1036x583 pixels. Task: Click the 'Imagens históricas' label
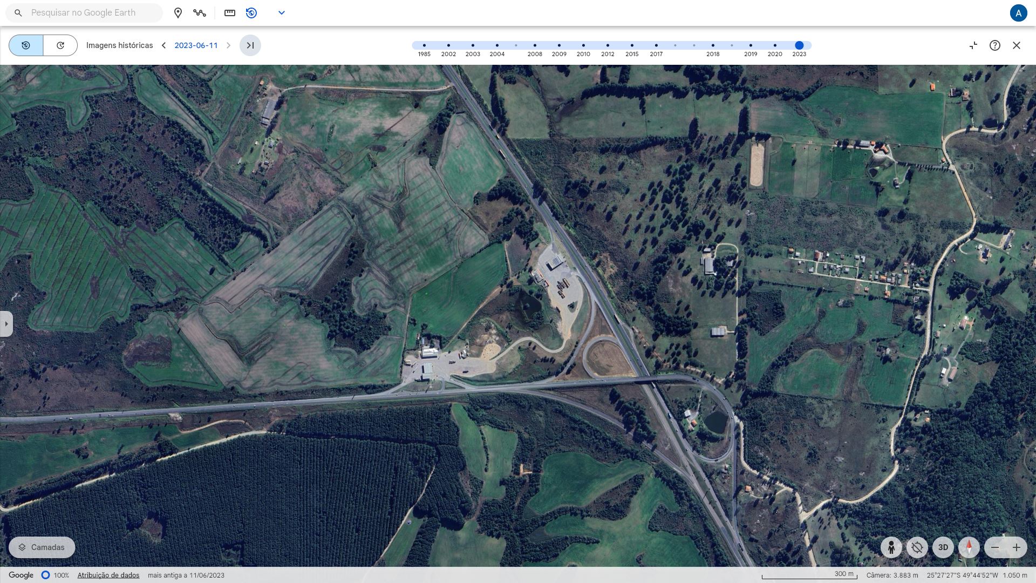tap(120, 45)
